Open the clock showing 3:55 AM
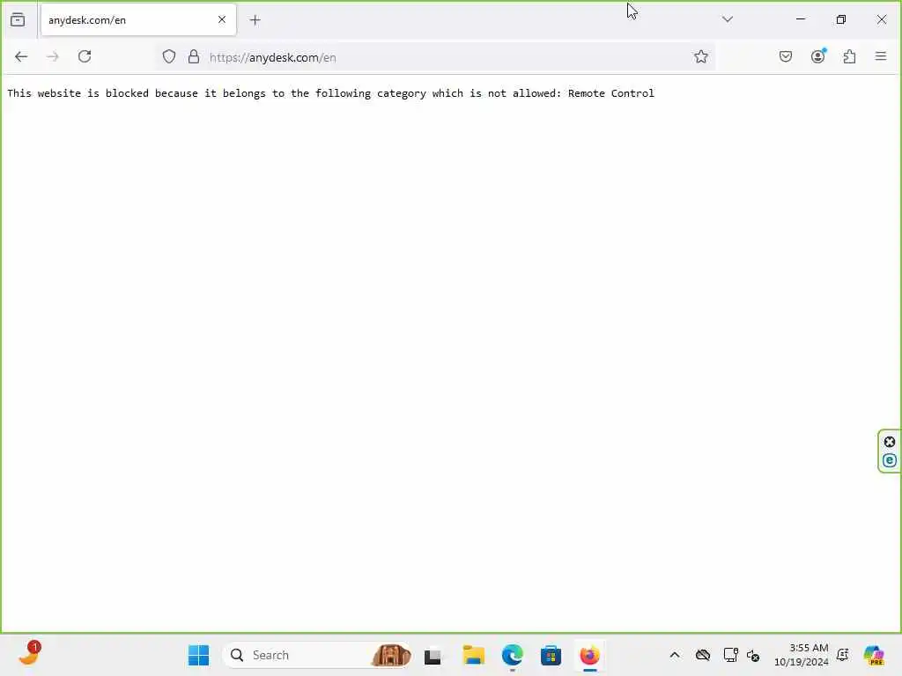902x676 pixels. 801,655
